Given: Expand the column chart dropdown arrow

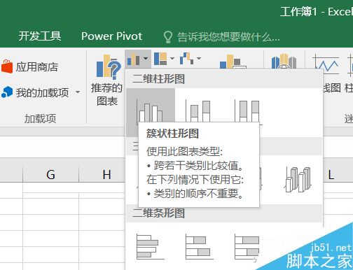Looking at the screenshot, I should point(146,58).
